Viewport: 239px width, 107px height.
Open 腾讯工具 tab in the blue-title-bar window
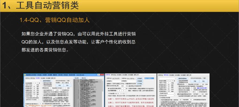tap(53, 78)
